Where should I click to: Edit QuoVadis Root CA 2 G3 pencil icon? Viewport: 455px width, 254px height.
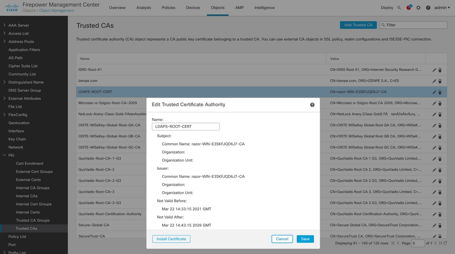(434, 181)
